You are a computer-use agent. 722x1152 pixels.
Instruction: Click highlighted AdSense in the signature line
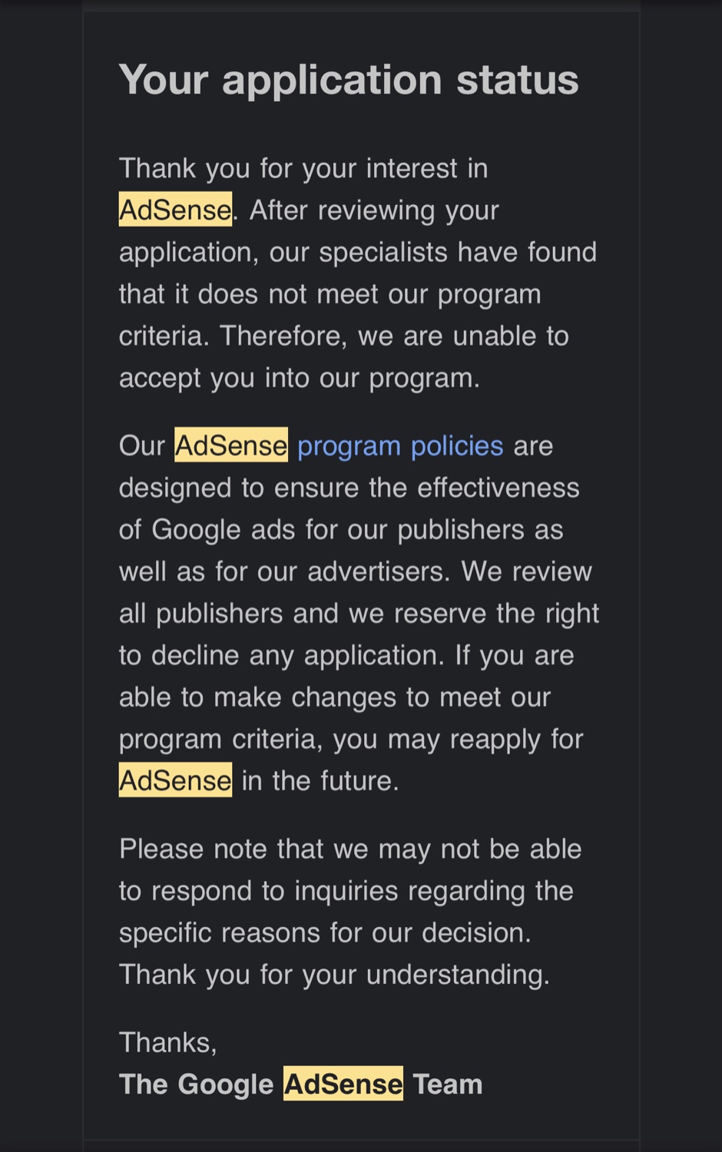(x=343, y=1084)
